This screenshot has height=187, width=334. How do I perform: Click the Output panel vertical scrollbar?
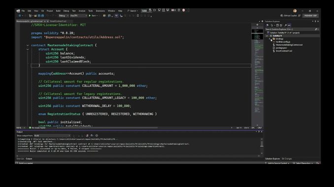262,146
